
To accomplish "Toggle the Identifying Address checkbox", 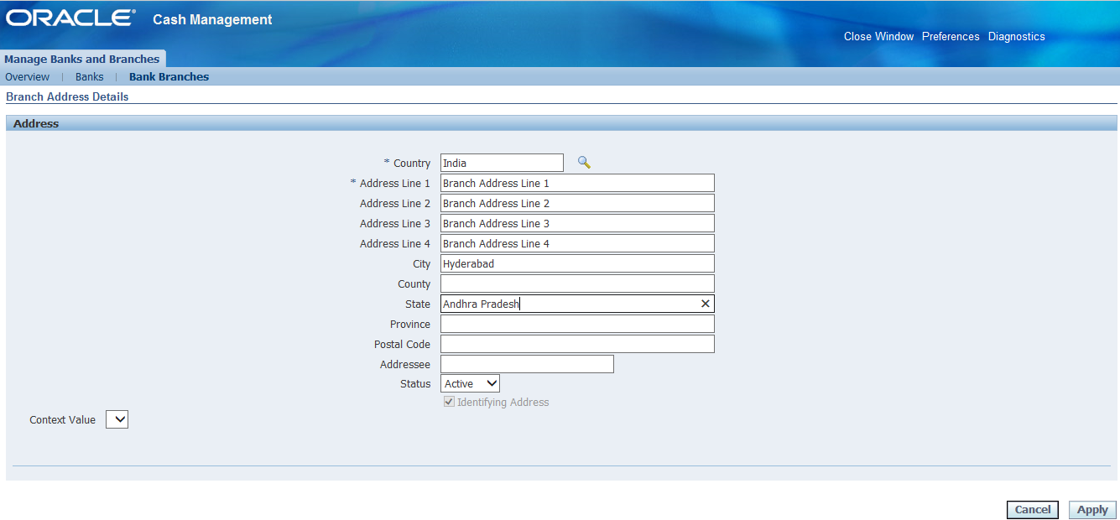I will coord(449,403).
